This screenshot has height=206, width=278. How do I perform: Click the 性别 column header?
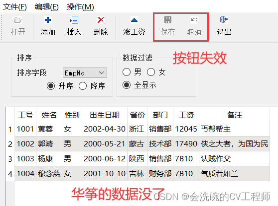[72, 115]
